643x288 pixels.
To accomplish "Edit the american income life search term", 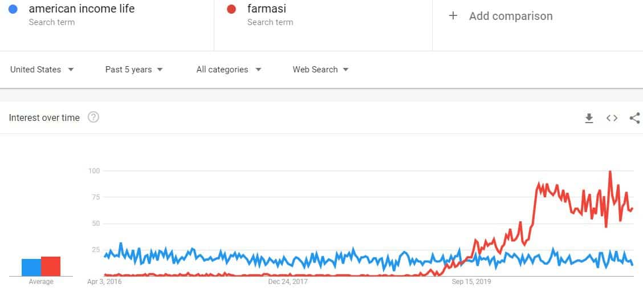I will tap(82, 8).
